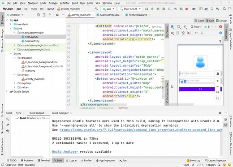Screen dimensions: 233x167
Task: Click the blue help icon in design toolbar
Action: coord(220,33)
